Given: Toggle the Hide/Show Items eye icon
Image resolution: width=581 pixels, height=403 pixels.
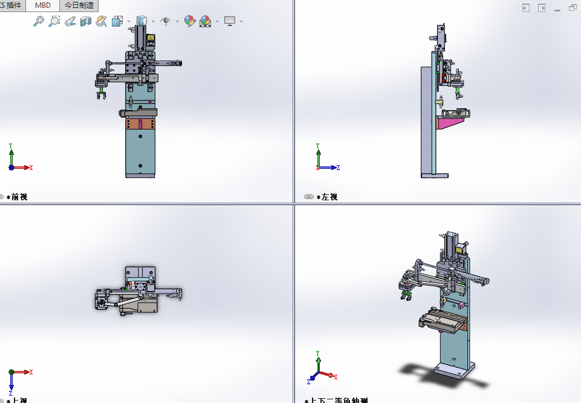Looking at the screenshot, I should point(166,21).
